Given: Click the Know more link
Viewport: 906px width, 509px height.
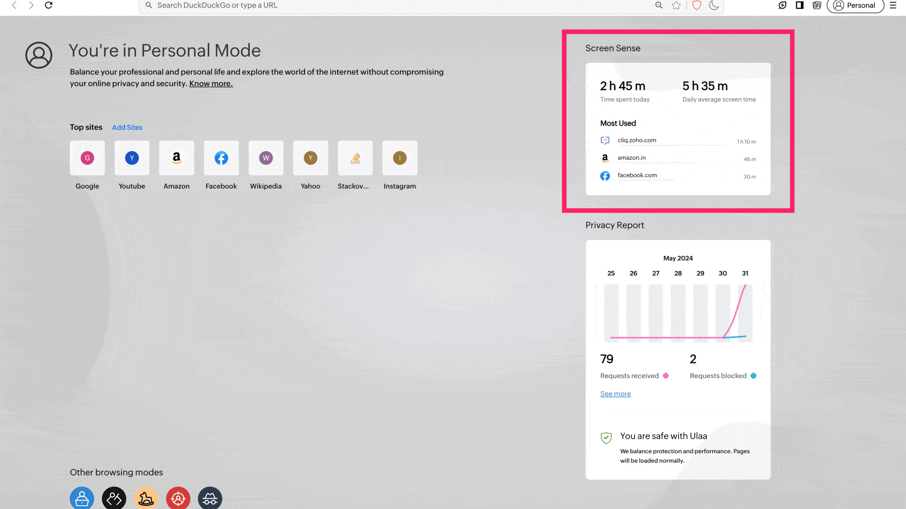Looking at the screenshot, I should point(210,83).
